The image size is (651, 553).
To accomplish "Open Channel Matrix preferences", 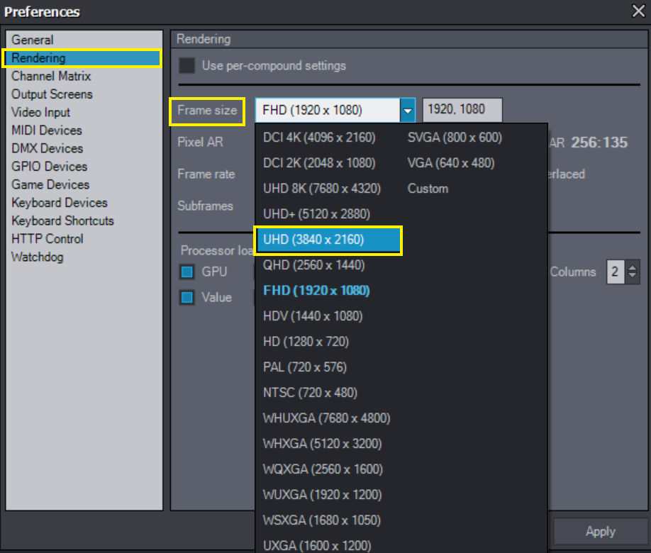I will click(51, 76).
